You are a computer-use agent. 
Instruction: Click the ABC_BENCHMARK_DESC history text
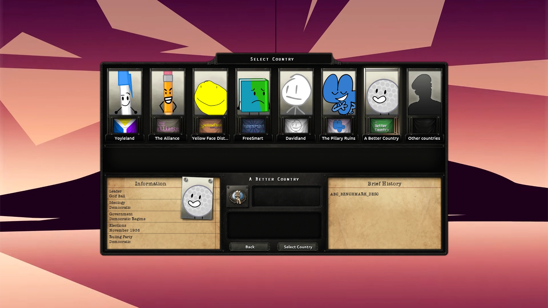354,194
